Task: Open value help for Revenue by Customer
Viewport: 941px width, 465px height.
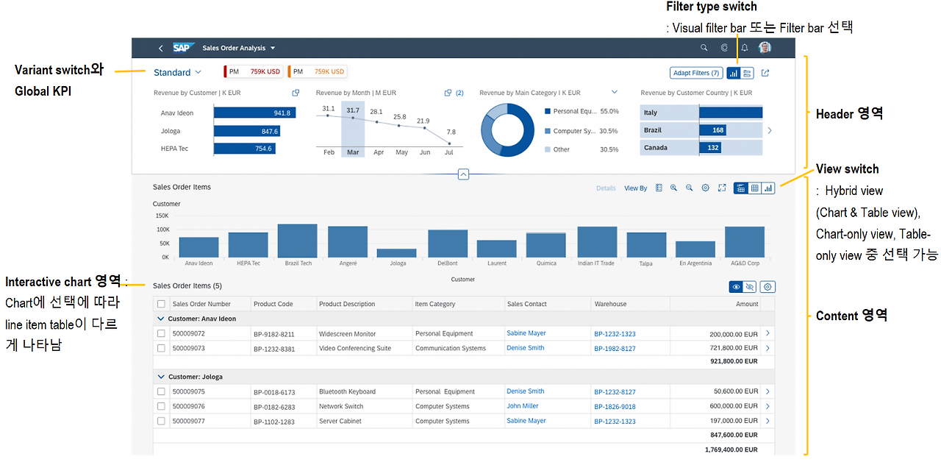Action: tap(296, 93)
